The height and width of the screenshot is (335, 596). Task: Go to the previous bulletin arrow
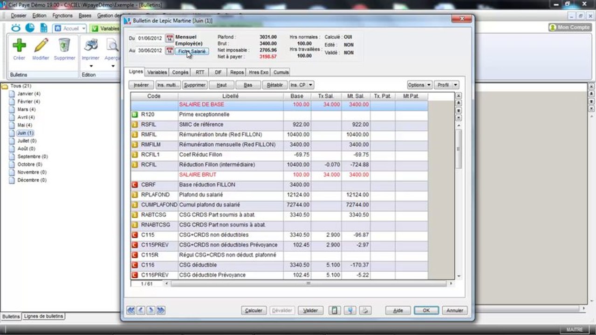[x=141, y=310]
